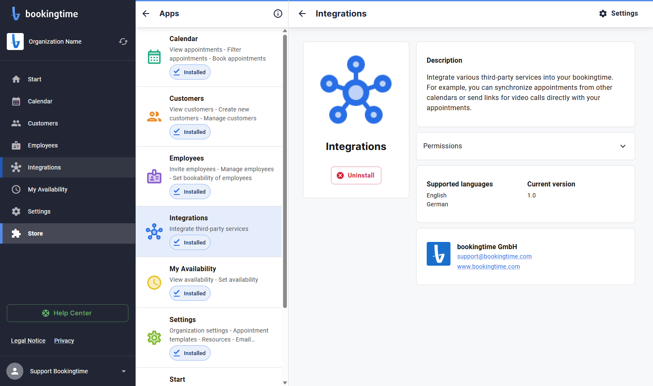Click the scrollbar up arrow in Apps list
Screen dimensions: 653x386
point(285,31)
